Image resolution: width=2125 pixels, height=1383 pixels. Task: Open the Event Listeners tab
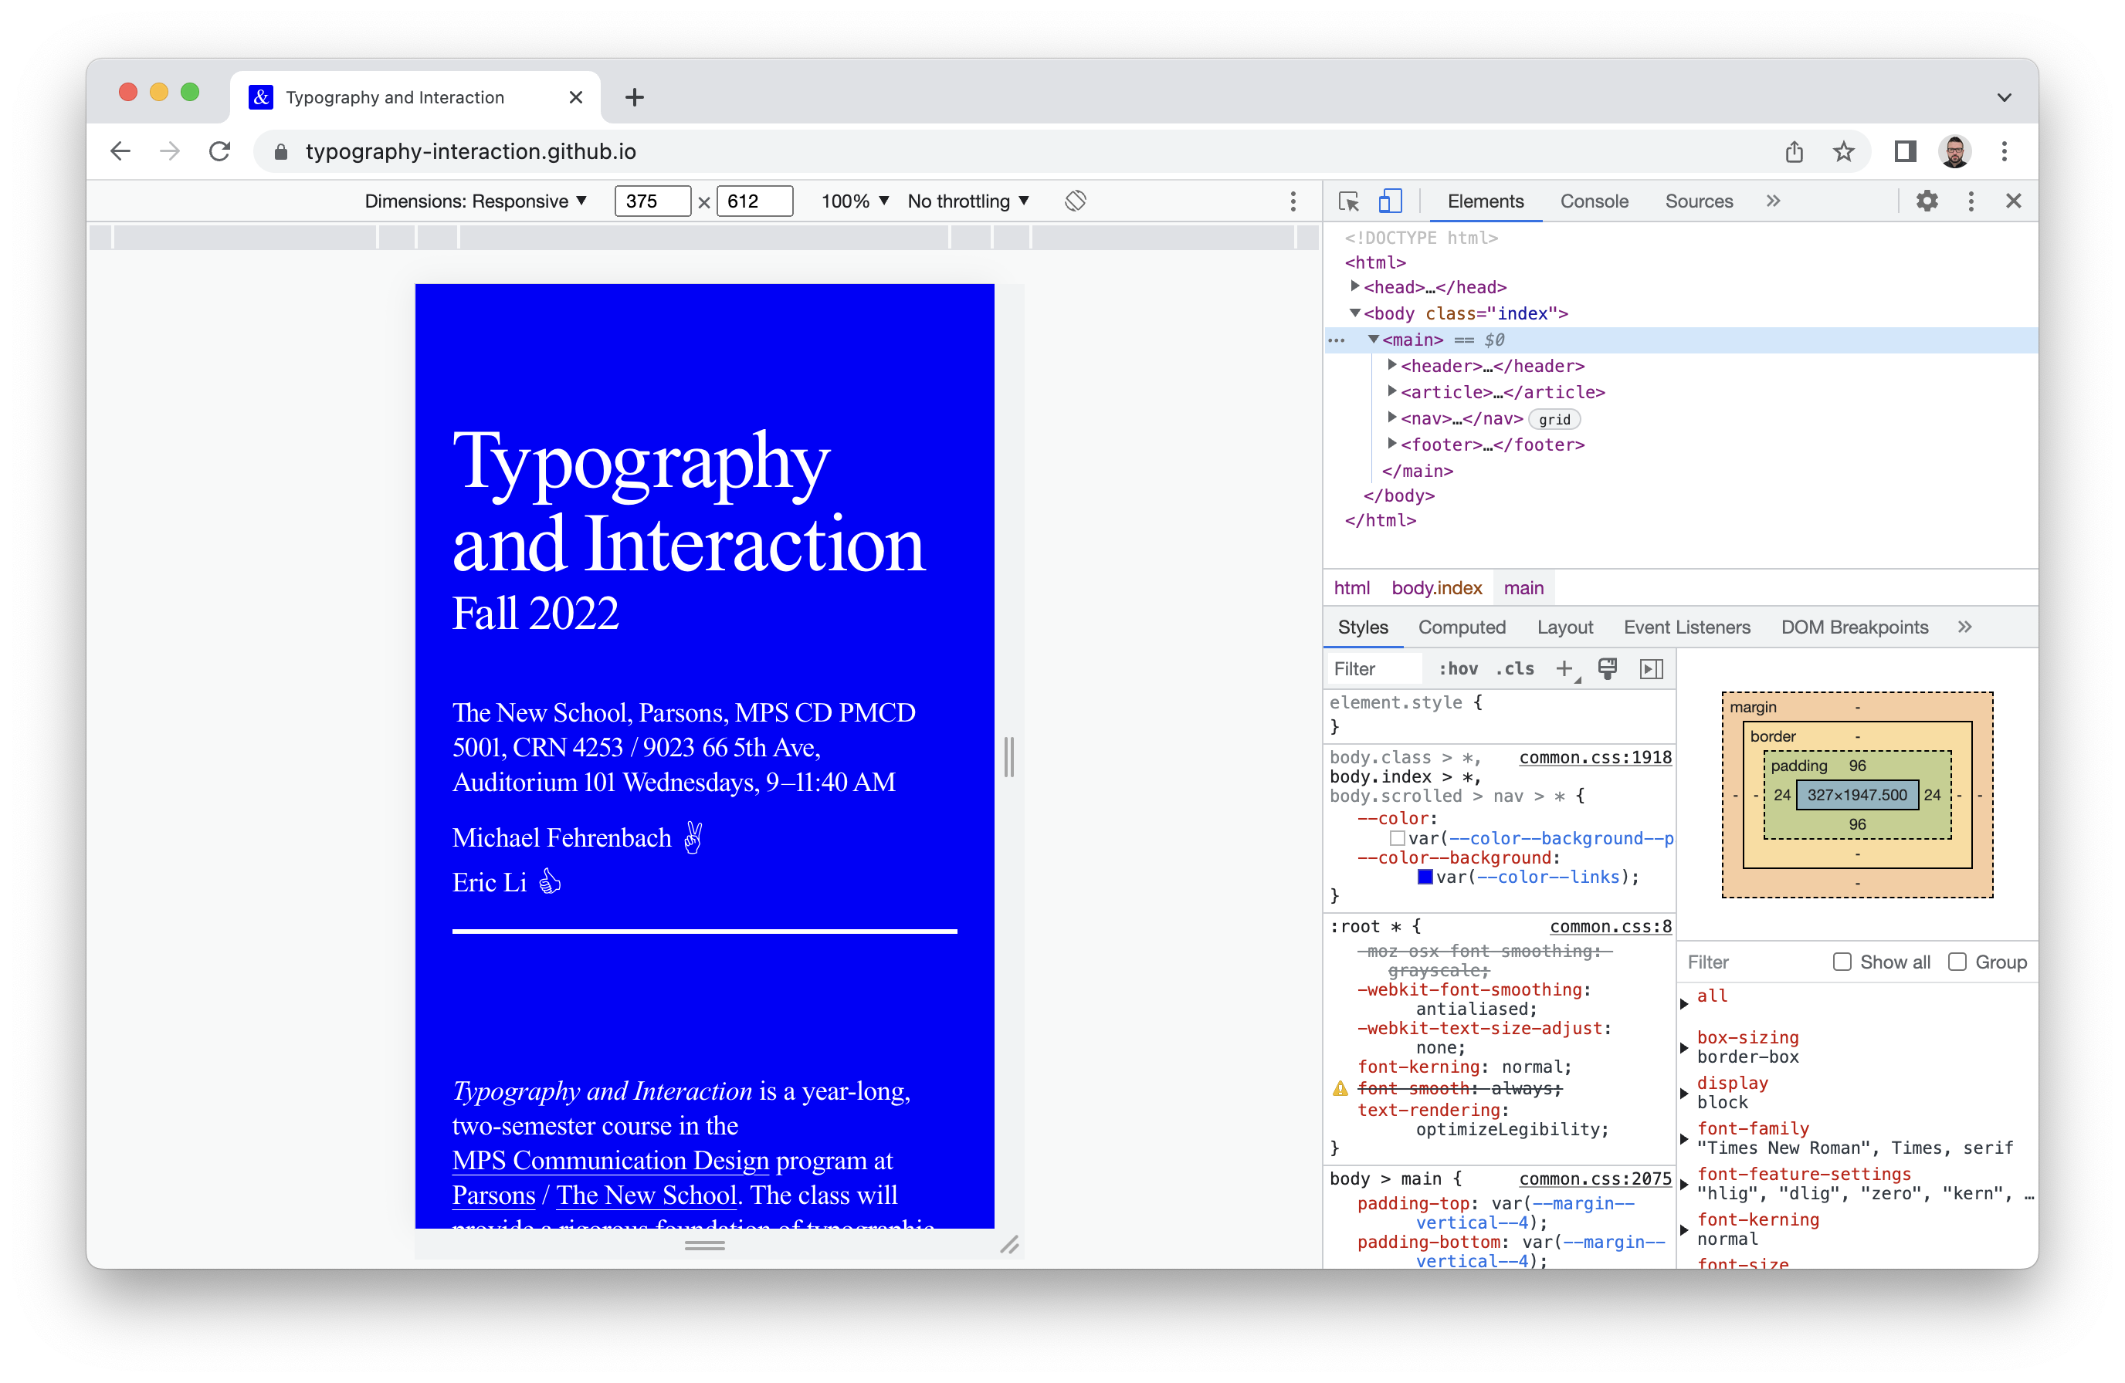[1686, 627]
